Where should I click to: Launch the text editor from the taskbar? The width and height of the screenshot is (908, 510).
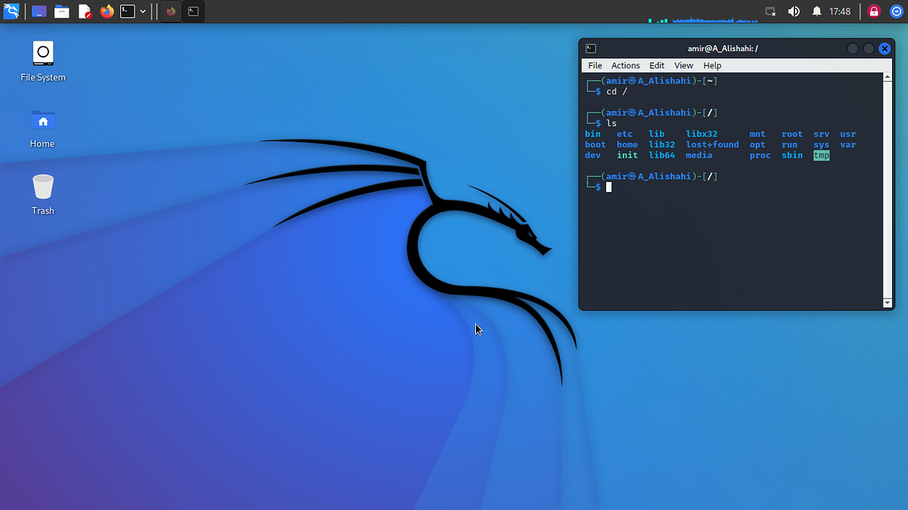click(x=84, y=11)
